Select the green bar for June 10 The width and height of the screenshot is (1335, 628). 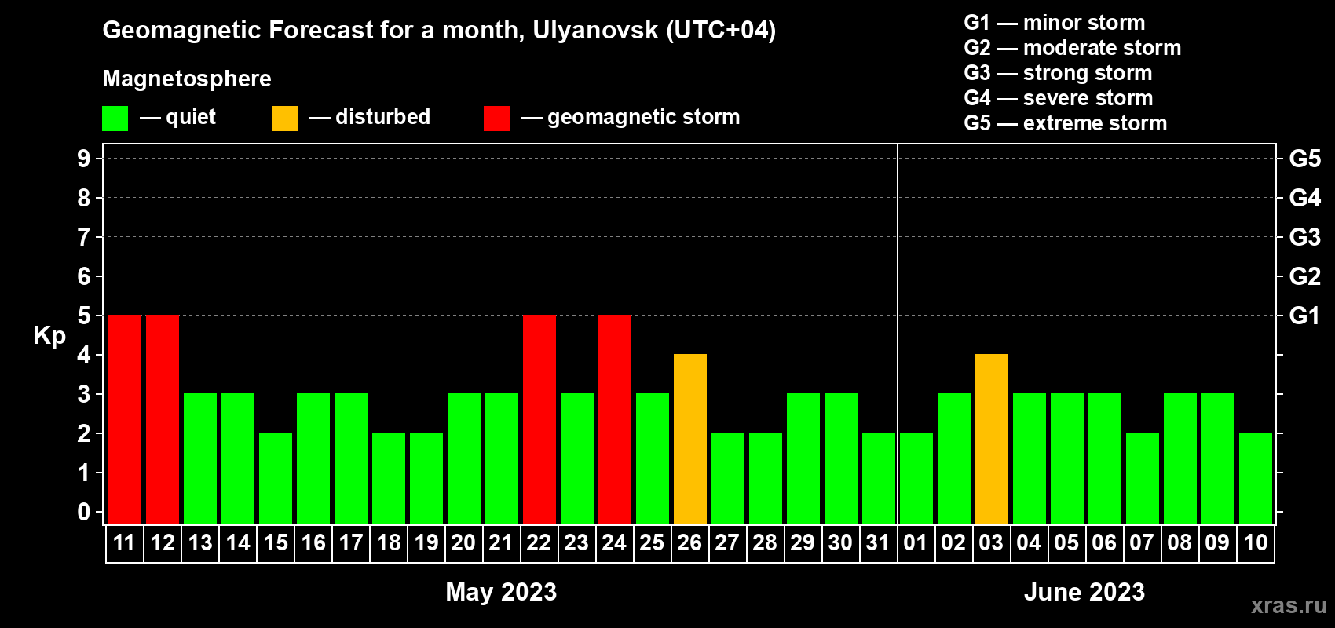1256,478
